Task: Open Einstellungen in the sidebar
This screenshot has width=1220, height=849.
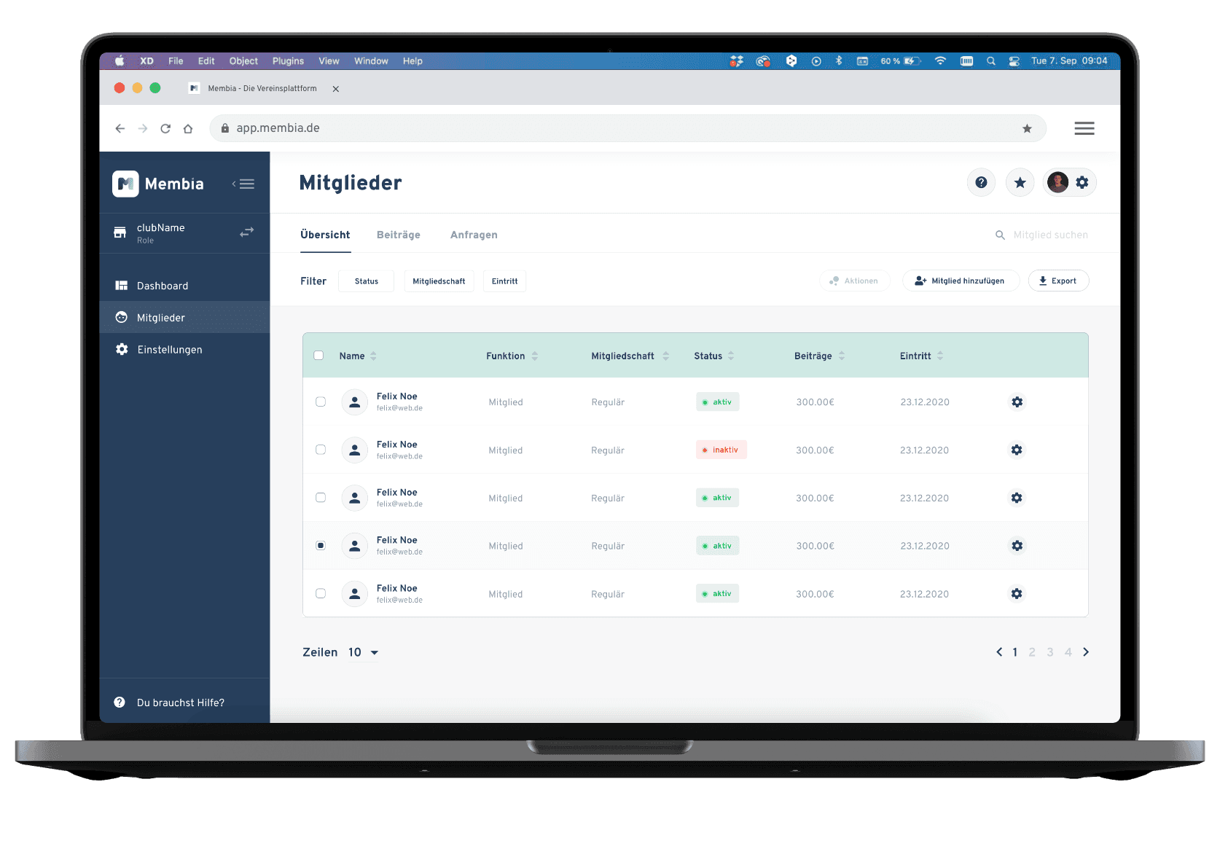Action: (184, 350)
